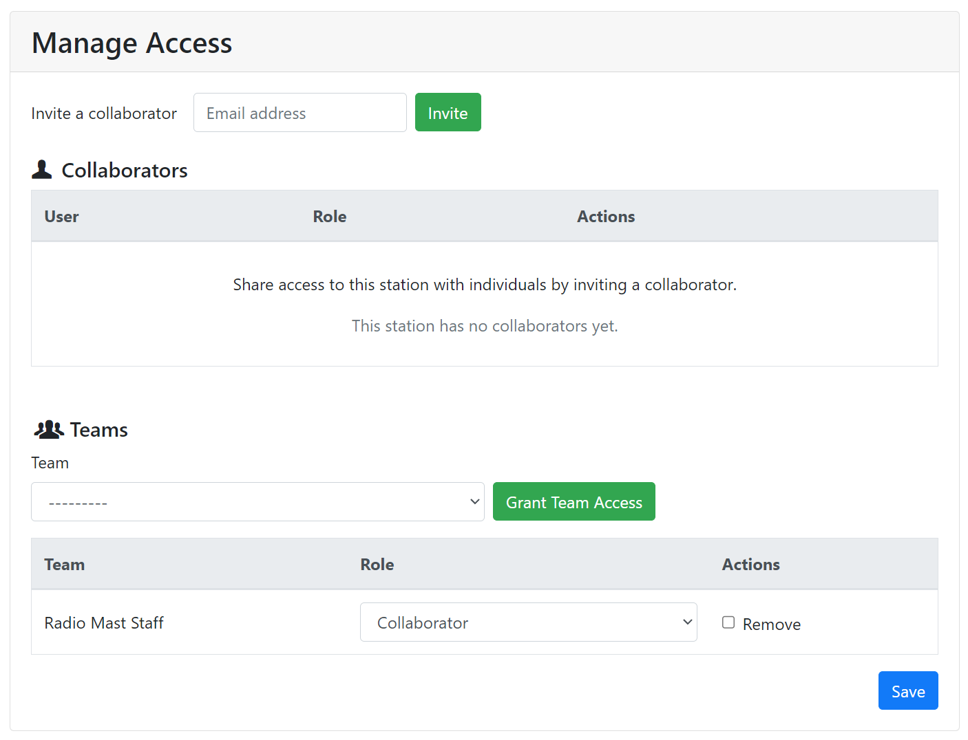968x740 pixels.
Task: Click the Email address input field
Action: pos(299,113)
